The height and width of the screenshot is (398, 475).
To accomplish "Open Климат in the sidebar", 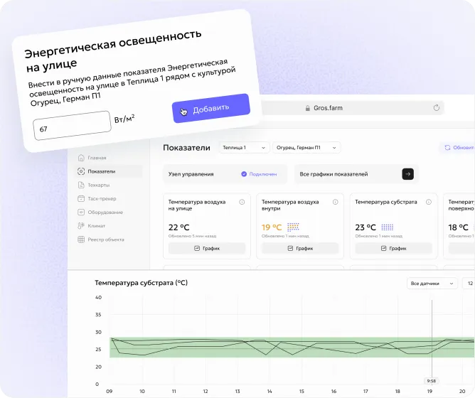I will pos(109,226).
